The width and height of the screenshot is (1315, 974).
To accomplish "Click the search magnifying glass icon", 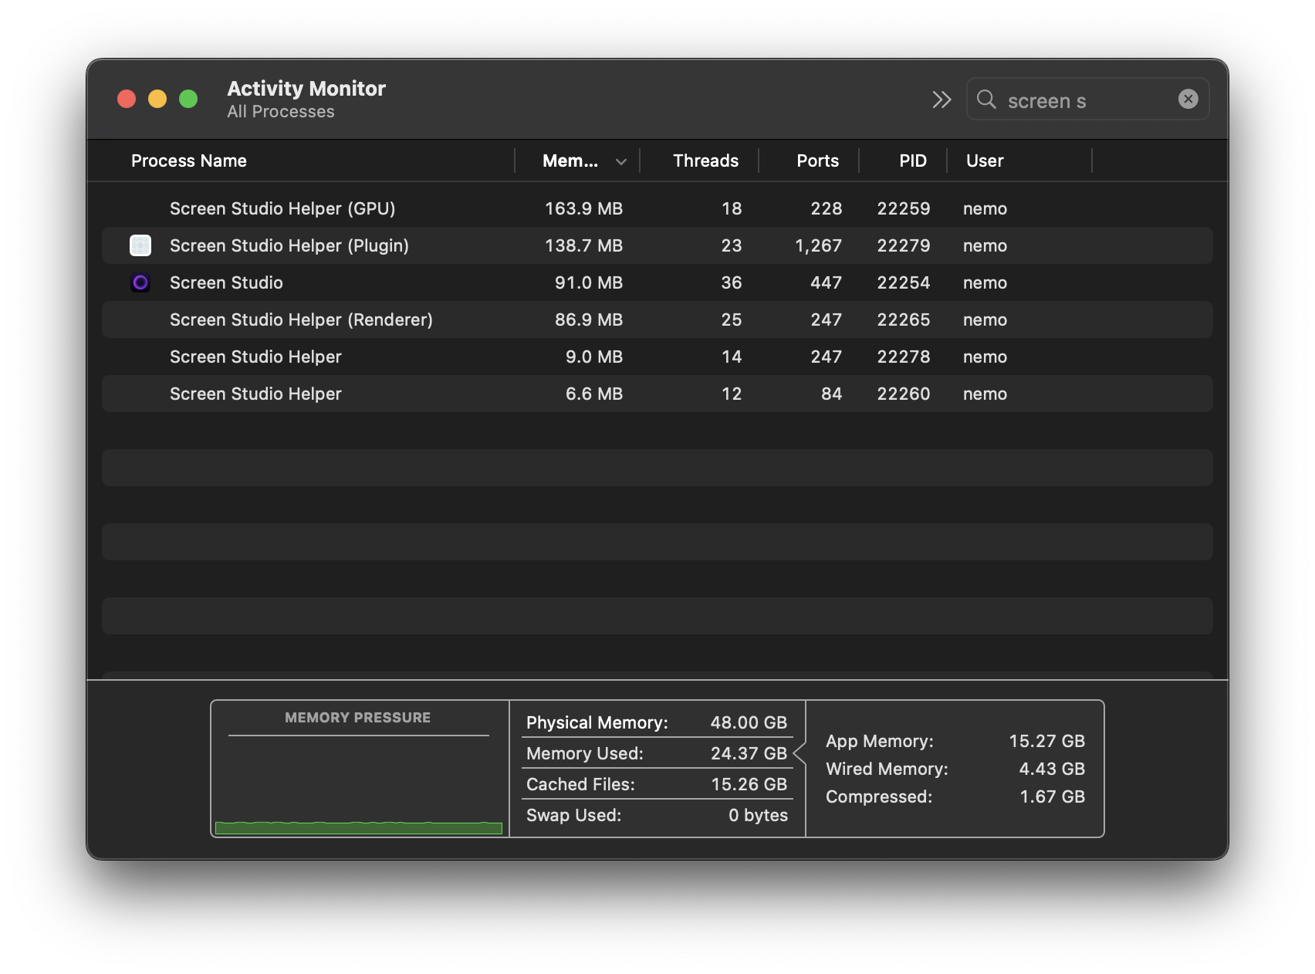I will coord(986,100).
